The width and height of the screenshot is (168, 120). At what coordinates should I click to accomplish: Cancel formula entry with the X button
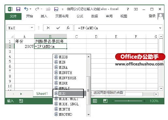click(x=48, y=28)
